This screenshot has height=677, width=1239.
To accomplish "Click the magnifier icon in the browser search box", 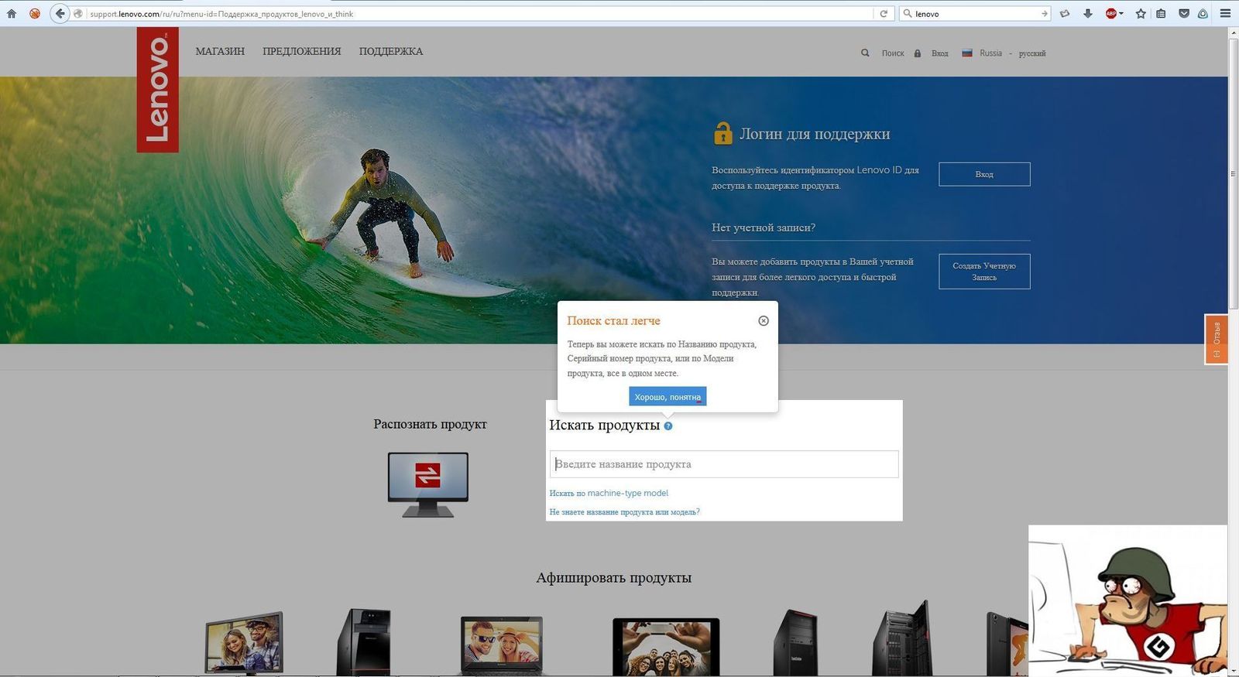I will pyautogui.click(x=908, y=13).
